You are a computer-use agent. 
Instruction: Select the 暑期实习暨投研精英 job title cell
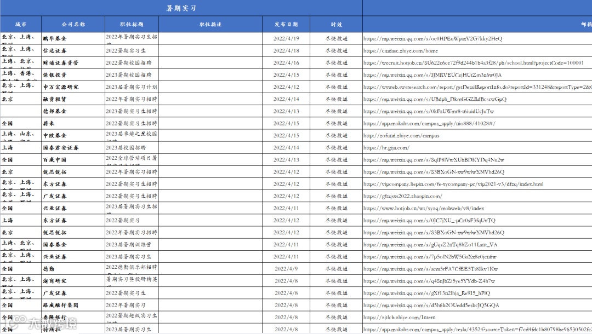pyautogui.click(x=132, y=281)
